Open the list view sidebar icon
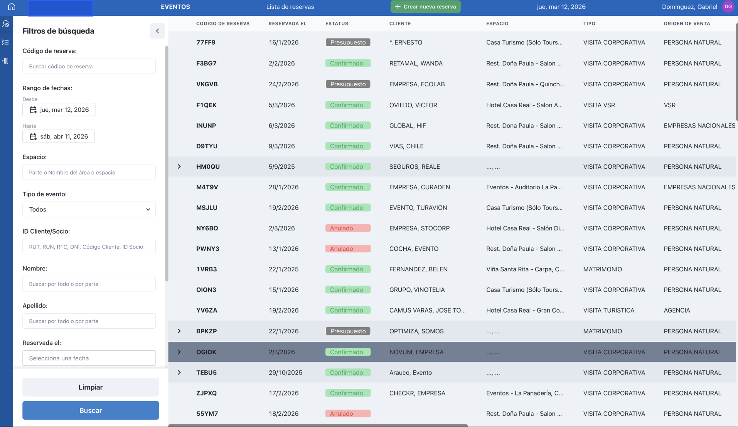 coord(6,42)
